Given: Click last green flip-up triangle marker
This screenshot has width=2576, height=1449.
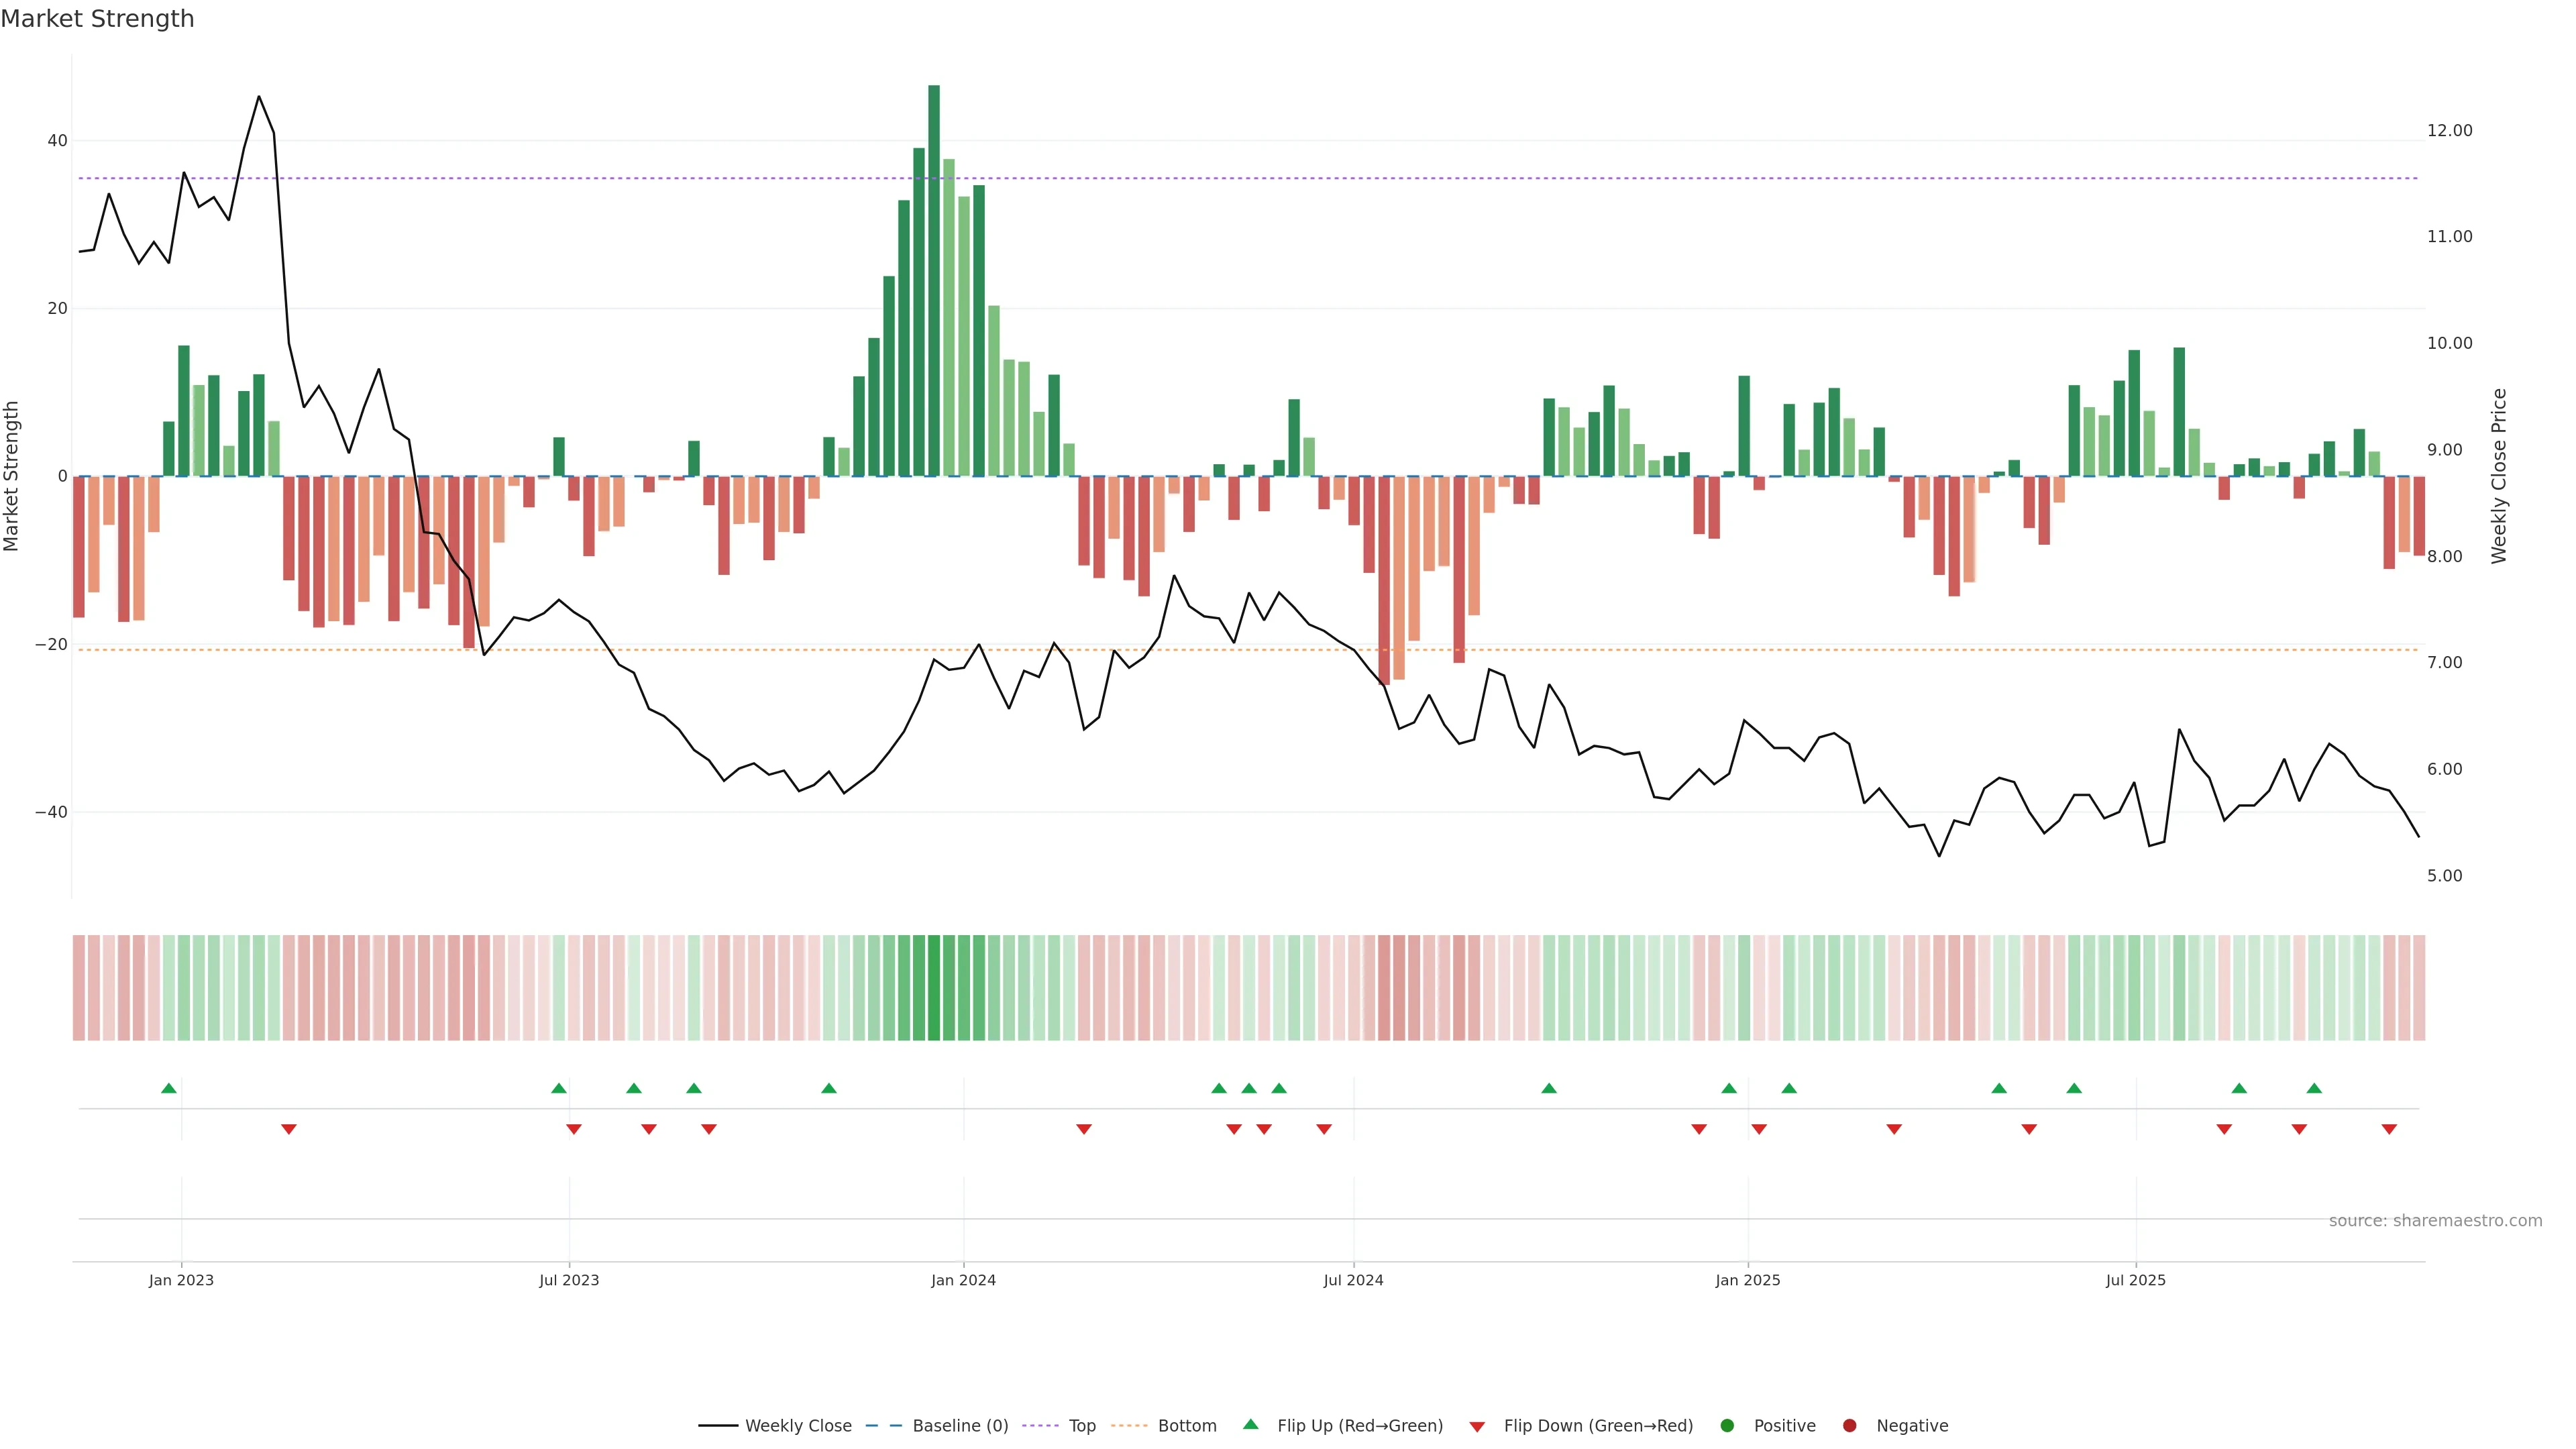Looking at the screenshot, I should point(2314,1088).
